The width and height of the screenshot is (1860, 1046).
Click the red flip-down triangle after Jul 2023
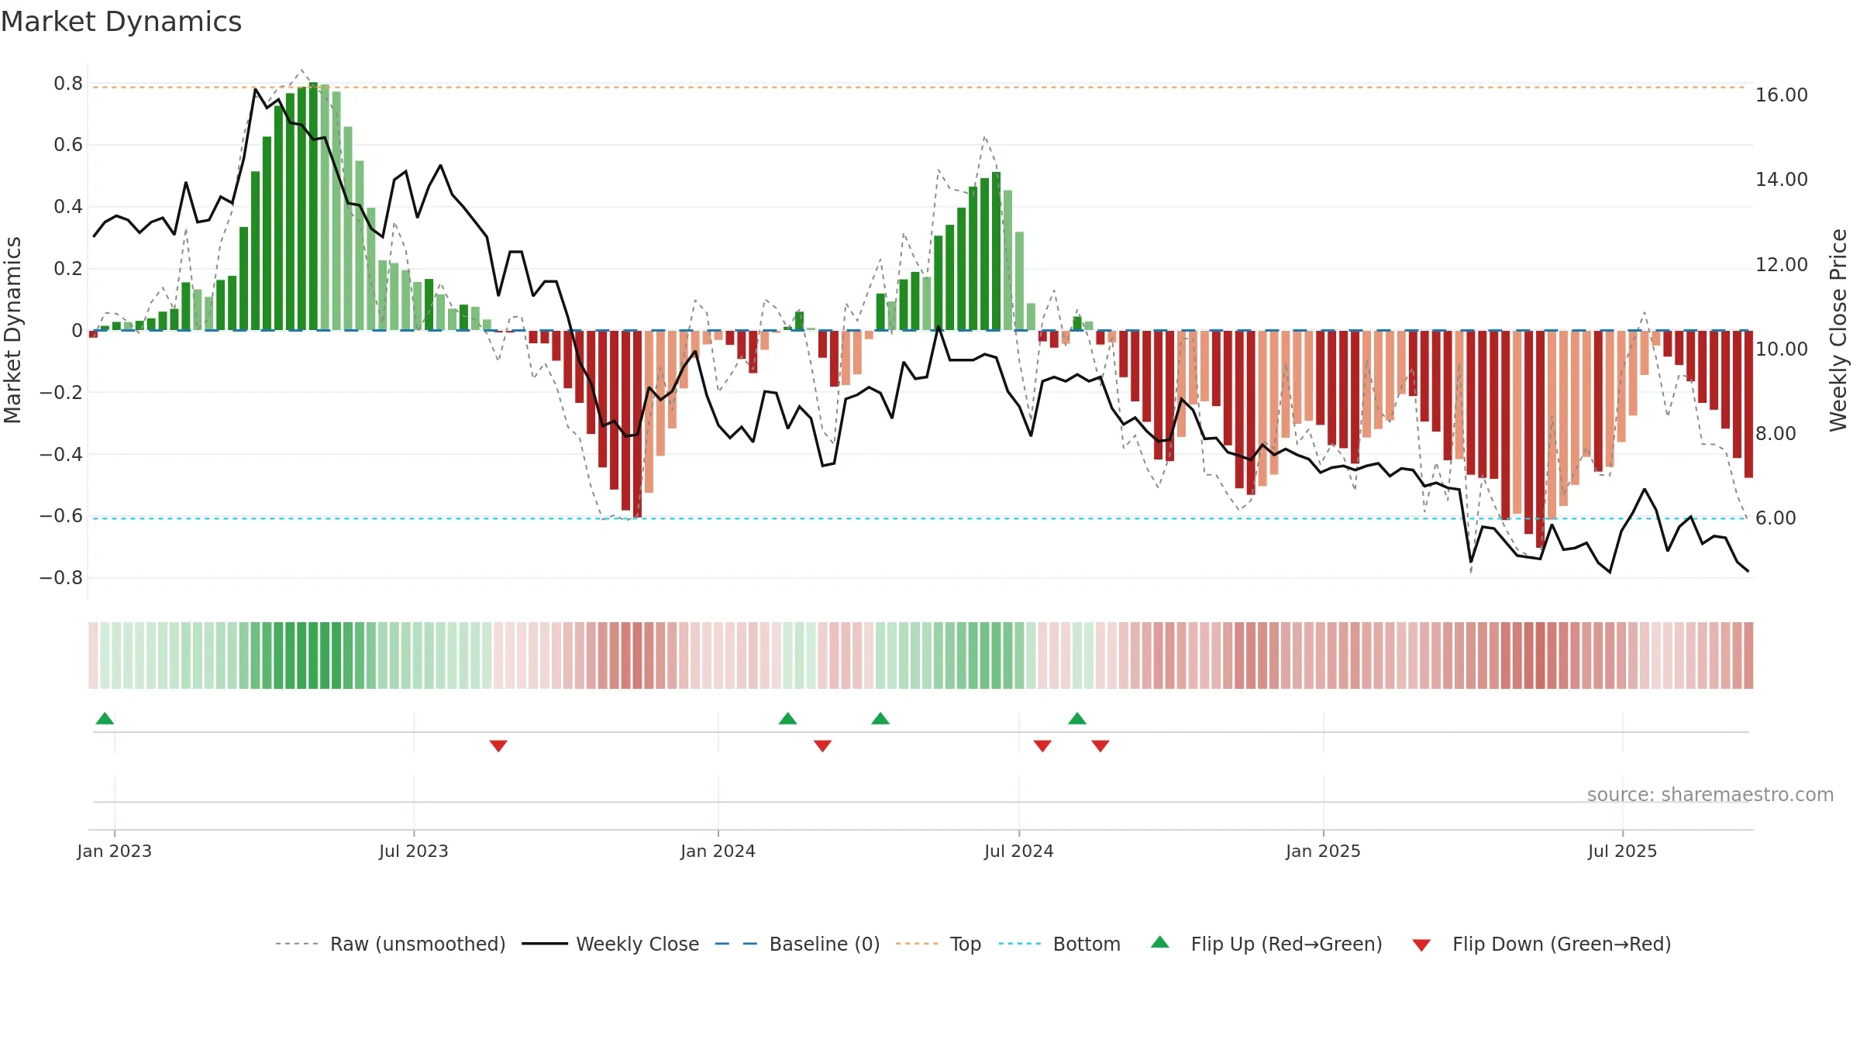(498, 745)
